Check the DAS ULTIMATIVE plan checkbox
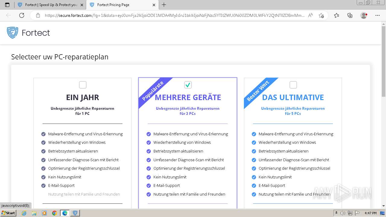This screenshot has width=386, height=217. [293, 85]
